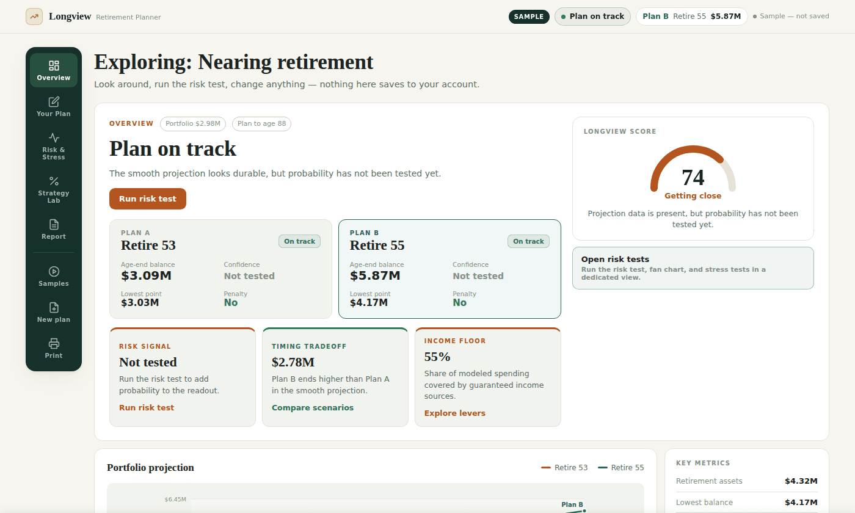Click the On track badge on Plan A

click(x=299, y=241)
